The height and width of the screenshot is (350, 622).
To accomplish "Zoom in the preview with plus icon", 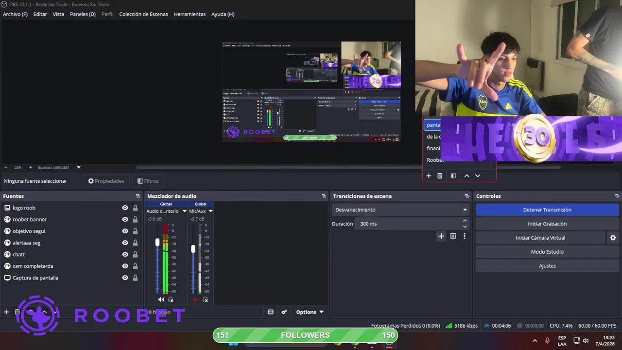I will (30, 167).
